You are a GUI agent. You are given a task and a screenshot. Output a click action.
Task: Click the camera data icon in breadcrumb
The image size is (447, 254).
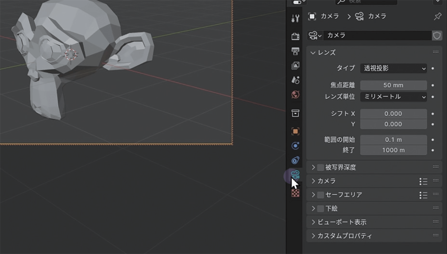pyautogui.click(x=359, y=16)
